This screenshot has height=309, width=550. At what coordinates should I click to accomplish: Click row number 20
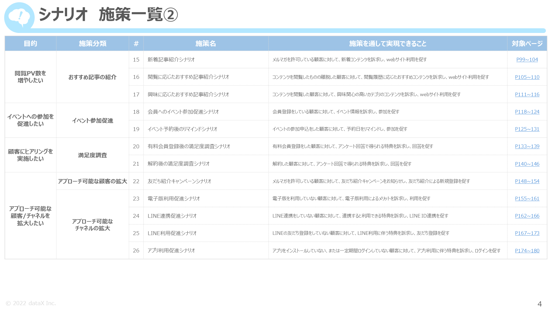[x=136, y=146]
